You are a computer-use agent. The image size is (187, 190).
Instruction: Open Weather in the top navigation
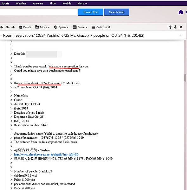21,3
